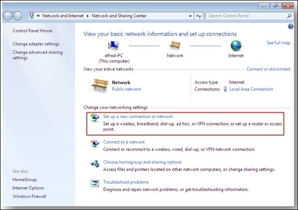Click the Set up a new connection icon

click(x=95, y=118)
